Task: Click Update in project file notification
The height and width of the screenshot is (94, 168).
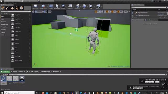Action: [x=135, y=89]
